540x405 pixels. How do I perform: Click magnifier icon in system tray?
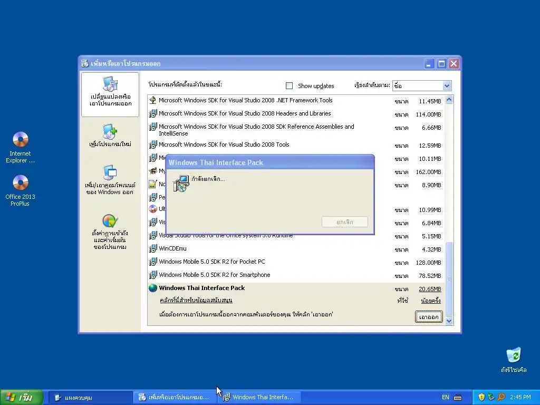501,397
